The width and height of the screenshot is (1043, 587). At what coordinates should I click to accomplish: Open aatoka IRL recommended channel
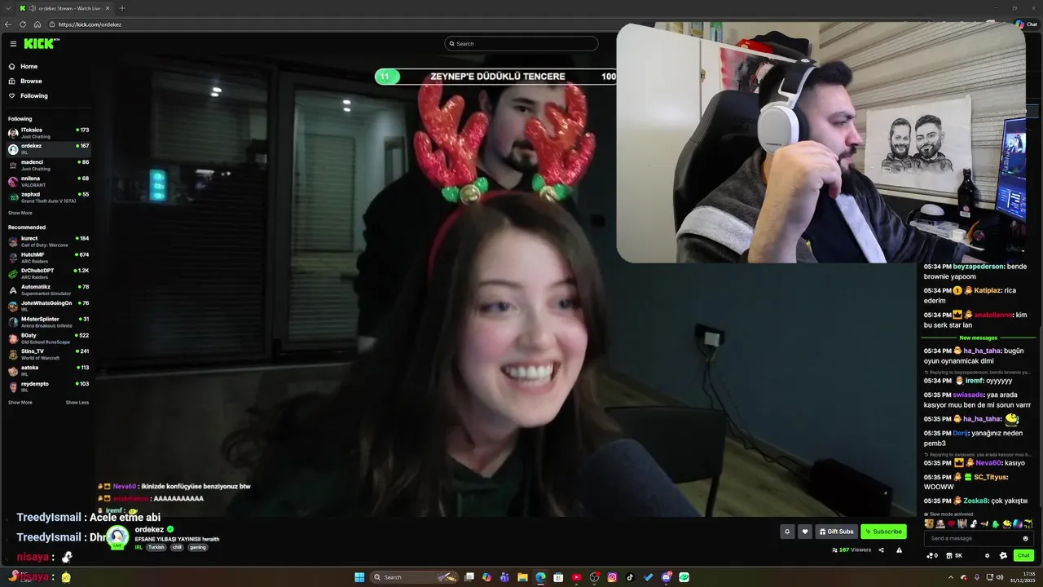pos(49,370)
